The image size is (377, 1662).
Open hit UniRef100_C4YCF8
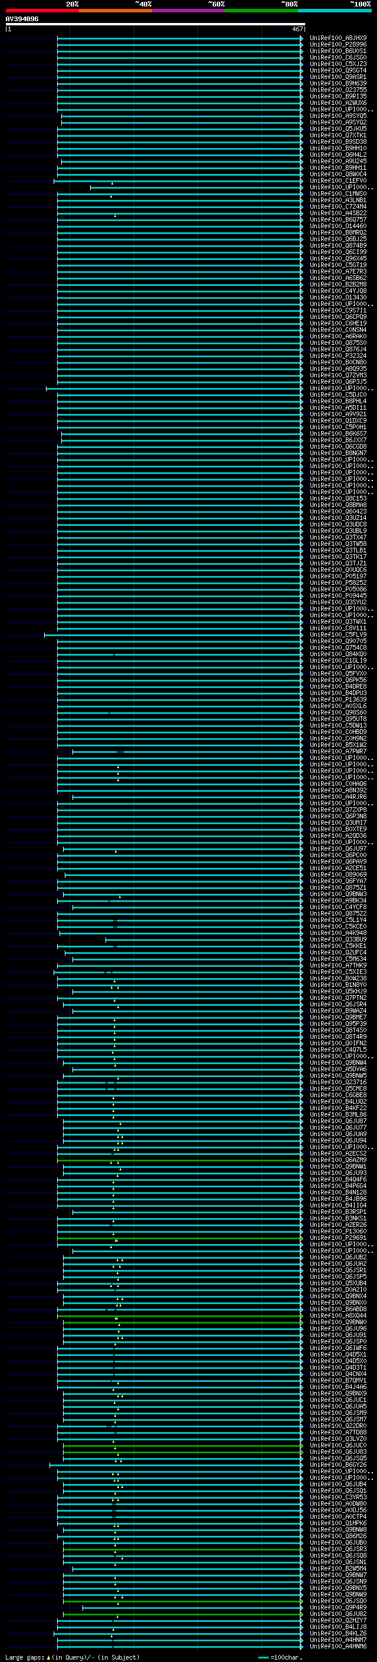338,907
